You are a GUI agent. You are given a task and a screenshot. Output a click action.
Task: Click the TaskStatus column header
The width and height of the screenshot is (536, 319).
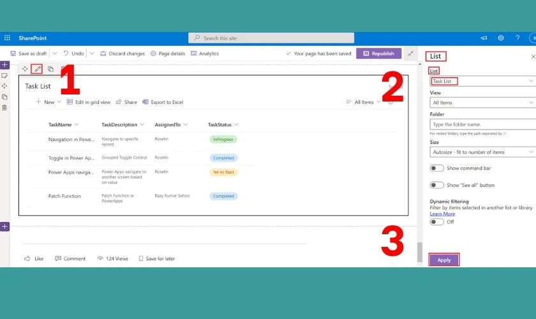[x=223, y=124]
